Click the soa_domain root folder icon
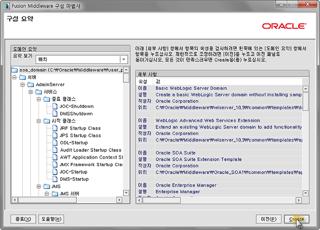Image resolution: width=320 pixels, height=230 pixels. pos(15,70)
